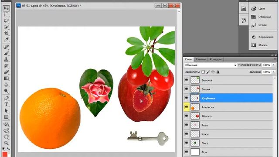Select the Brush tool

point(6,53)
